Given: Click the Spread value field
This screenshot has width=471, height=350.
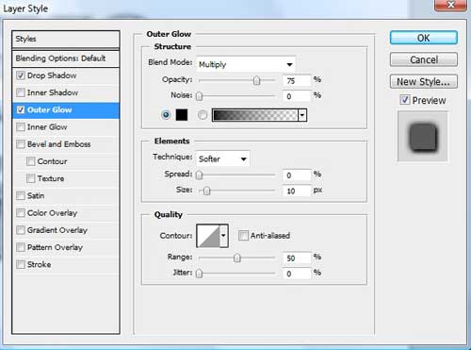Looking at the screenshot, I should click(x=297, y=175).
